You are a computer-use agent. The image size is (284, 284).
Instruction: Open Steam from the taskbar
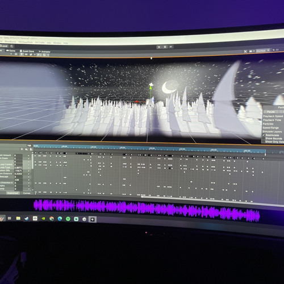coord(27,219)
